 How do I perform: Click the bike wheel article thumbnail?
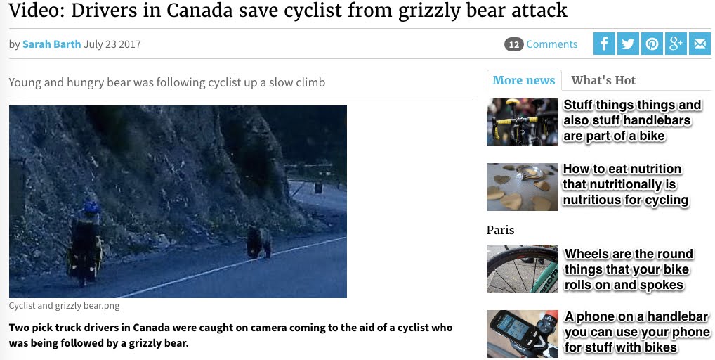click(x=522, y=269)
